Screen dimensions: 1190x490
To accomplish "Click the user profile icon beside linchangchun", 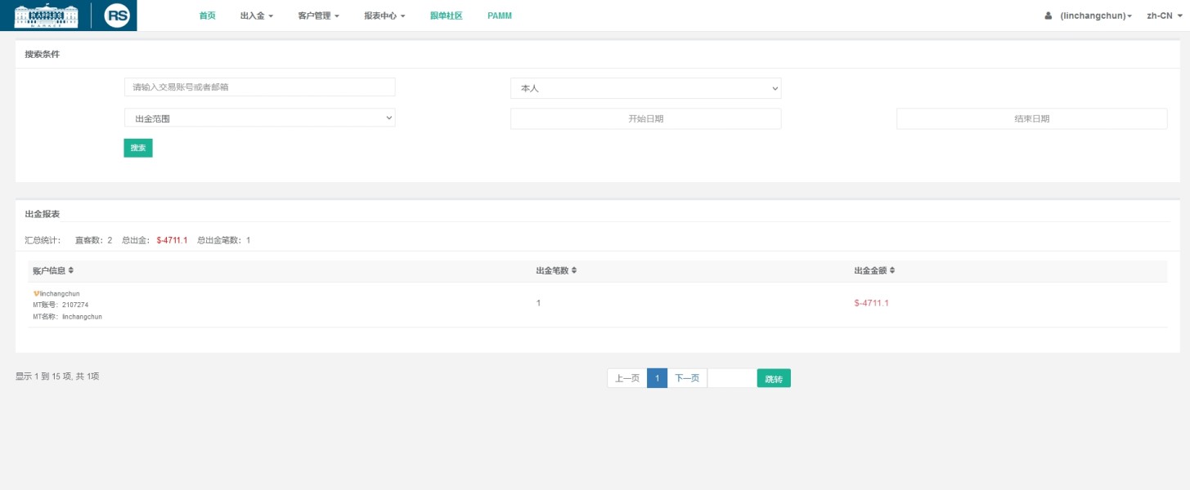I will 1049,16.
